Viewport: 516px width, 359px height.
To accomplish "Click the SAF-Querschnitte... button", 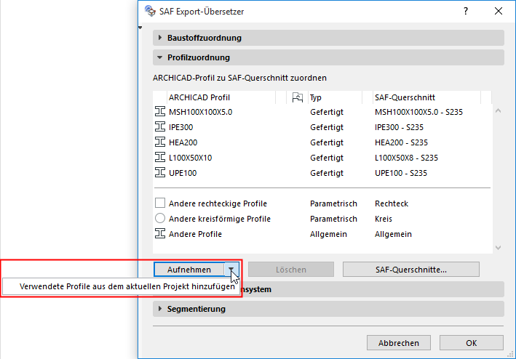I will [x=410, y=270].
